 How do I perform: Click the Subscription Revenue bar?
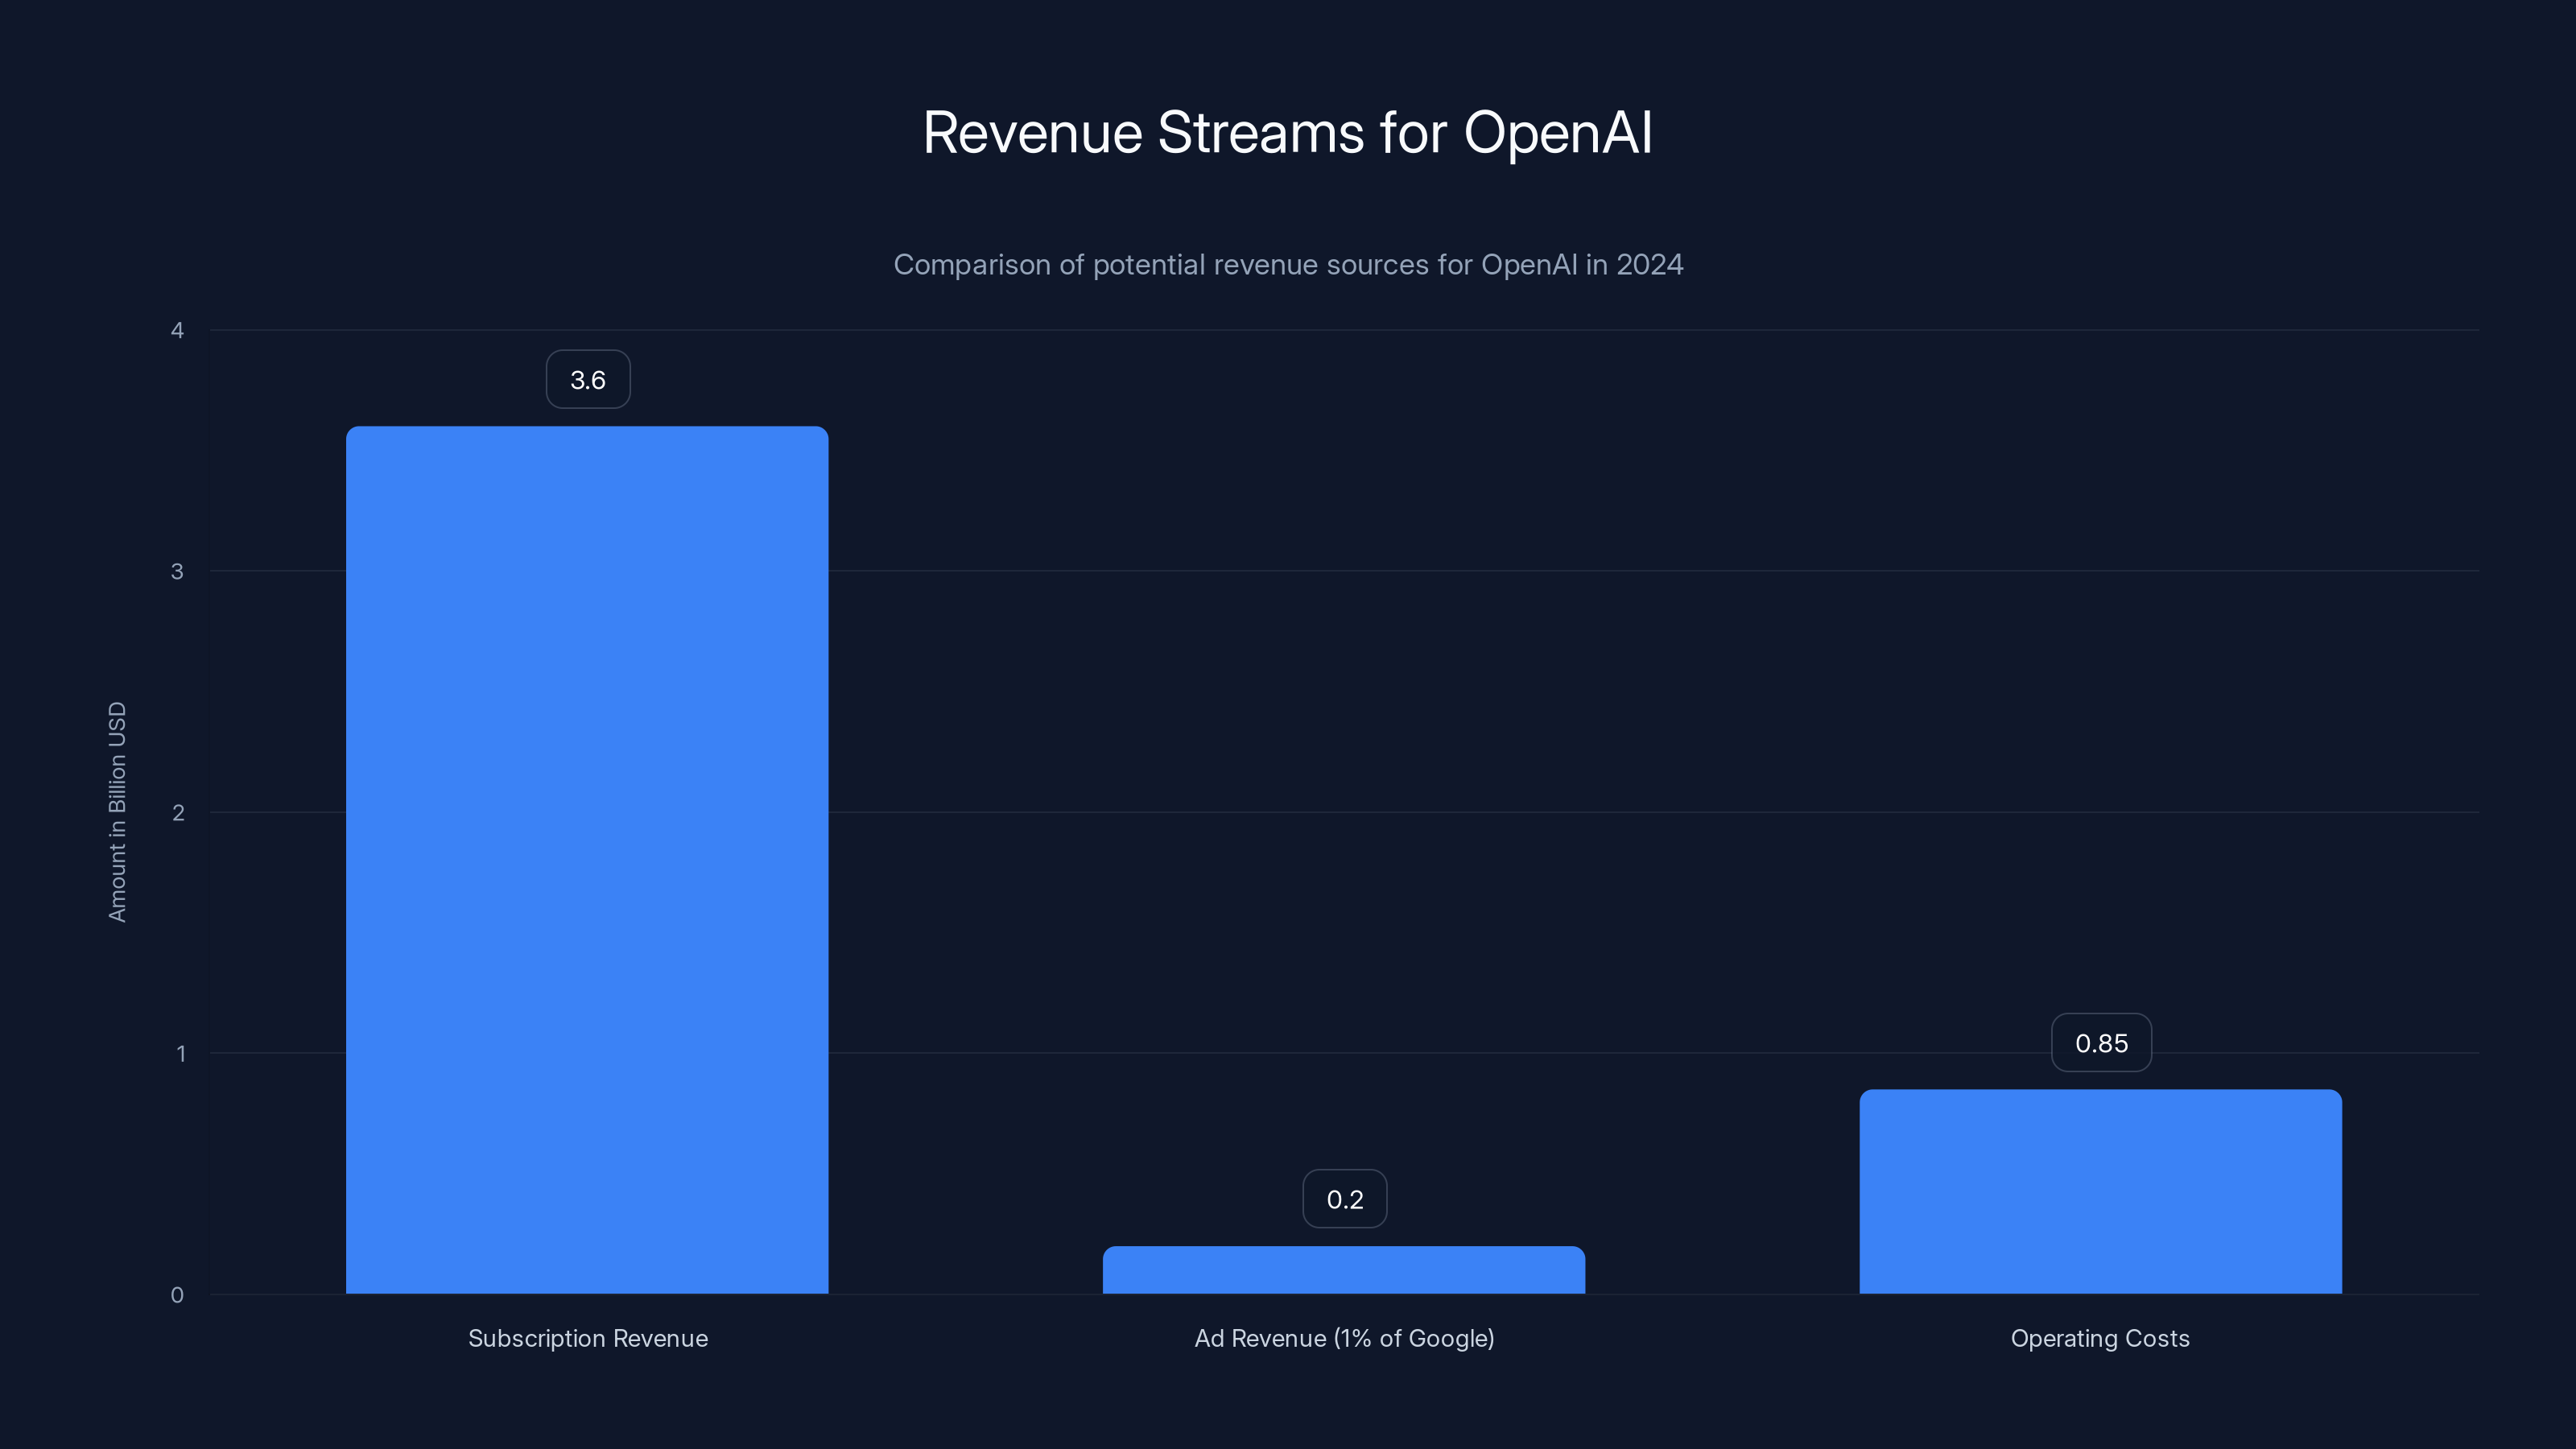pyautogui.click(x=587, y=860)
